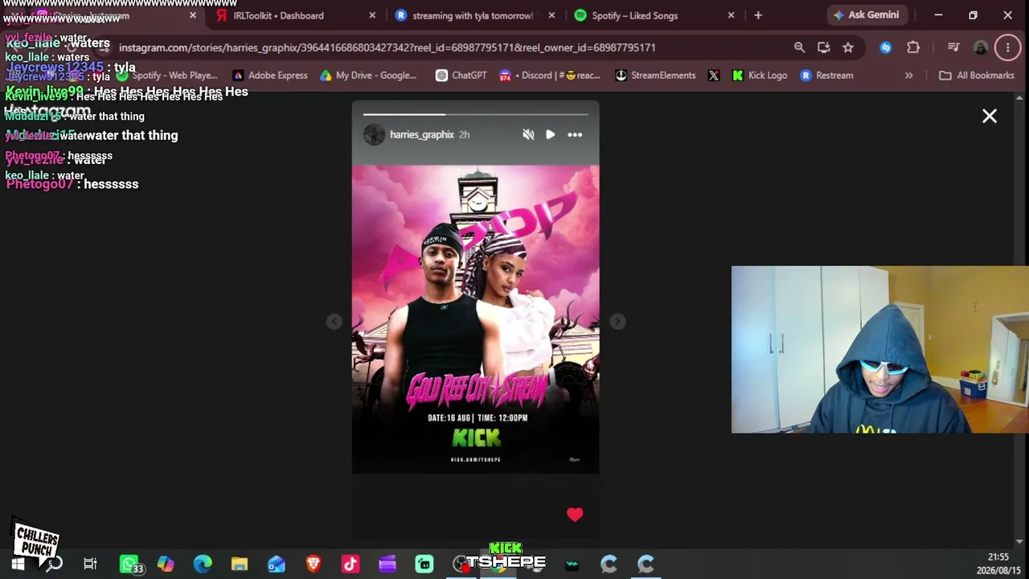Open the clapperboard taskbar app
Viewport: 1029px width, 579px height.
(x=572, y=565)
